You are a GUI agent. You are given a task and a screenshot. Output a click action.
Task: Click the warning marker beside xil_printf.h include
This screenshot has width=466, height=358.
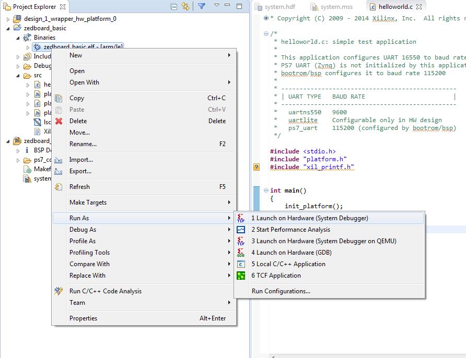pyautogui.click(x=257, y=167)
